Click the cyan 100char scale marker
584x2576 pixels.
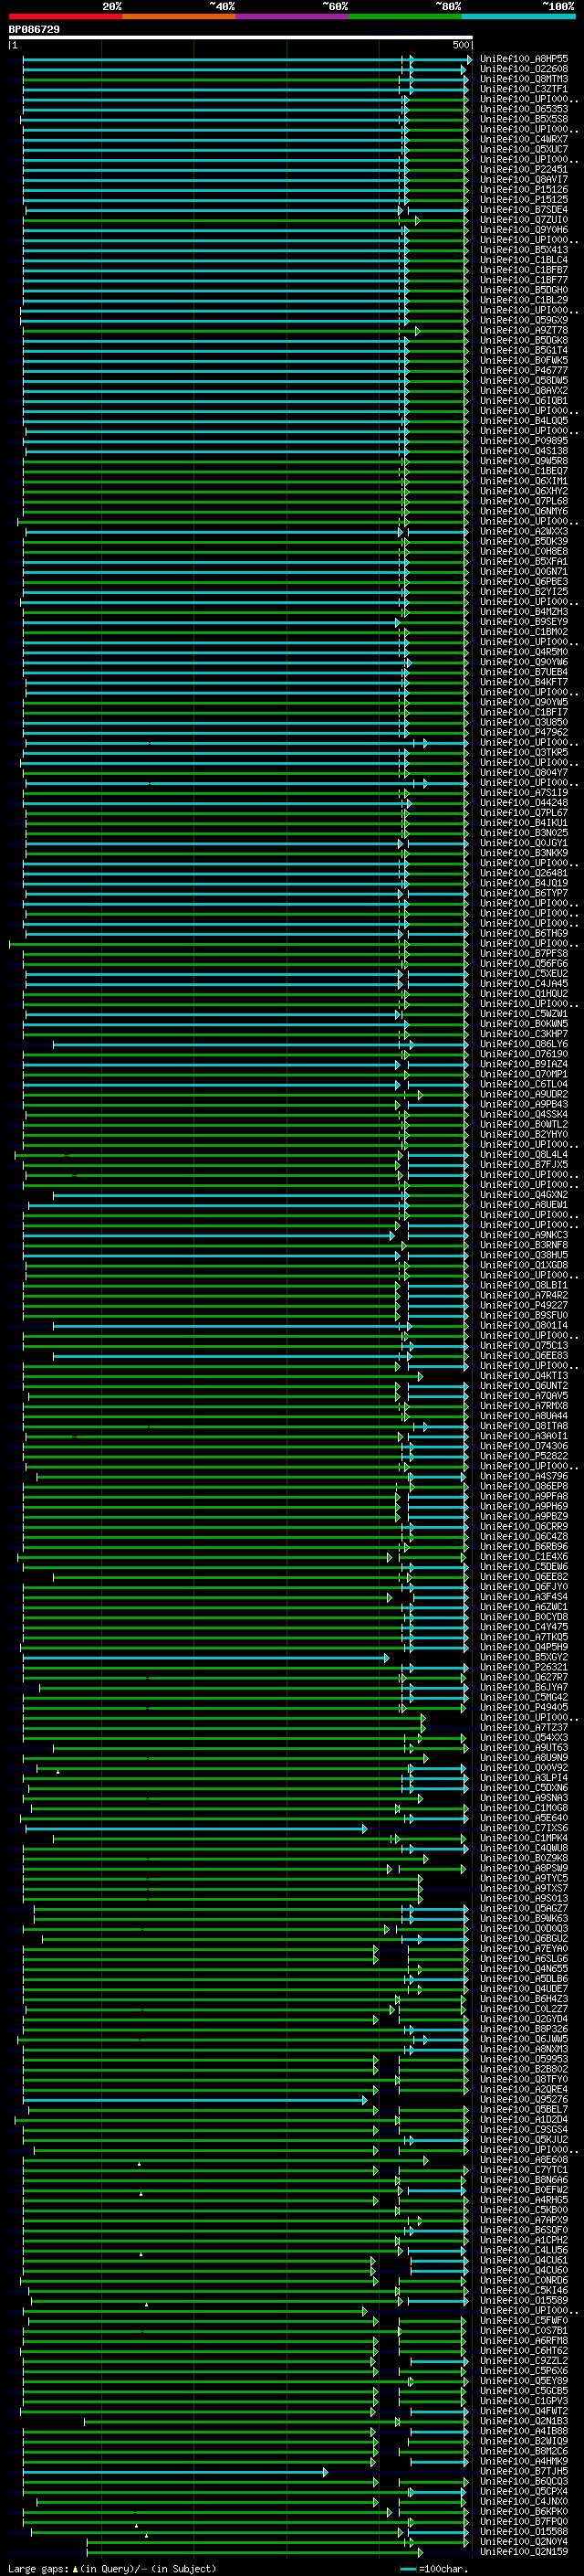point(407,2569)
